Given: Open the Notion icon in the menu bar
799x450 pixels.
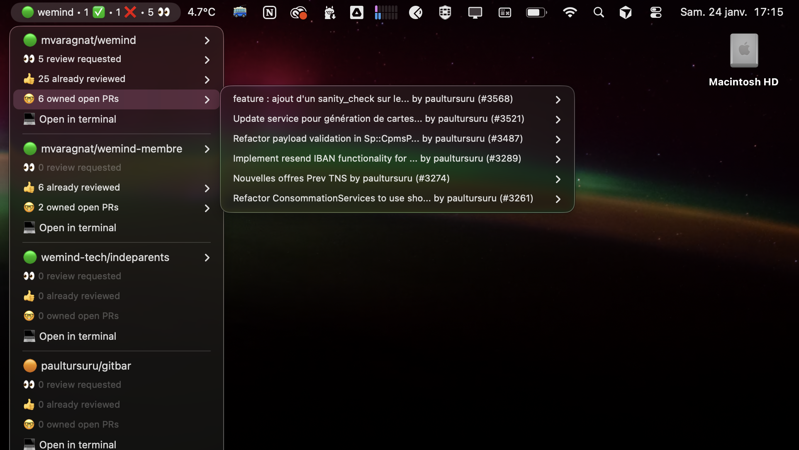Looking at the screenshot, I should coord(269,12).
